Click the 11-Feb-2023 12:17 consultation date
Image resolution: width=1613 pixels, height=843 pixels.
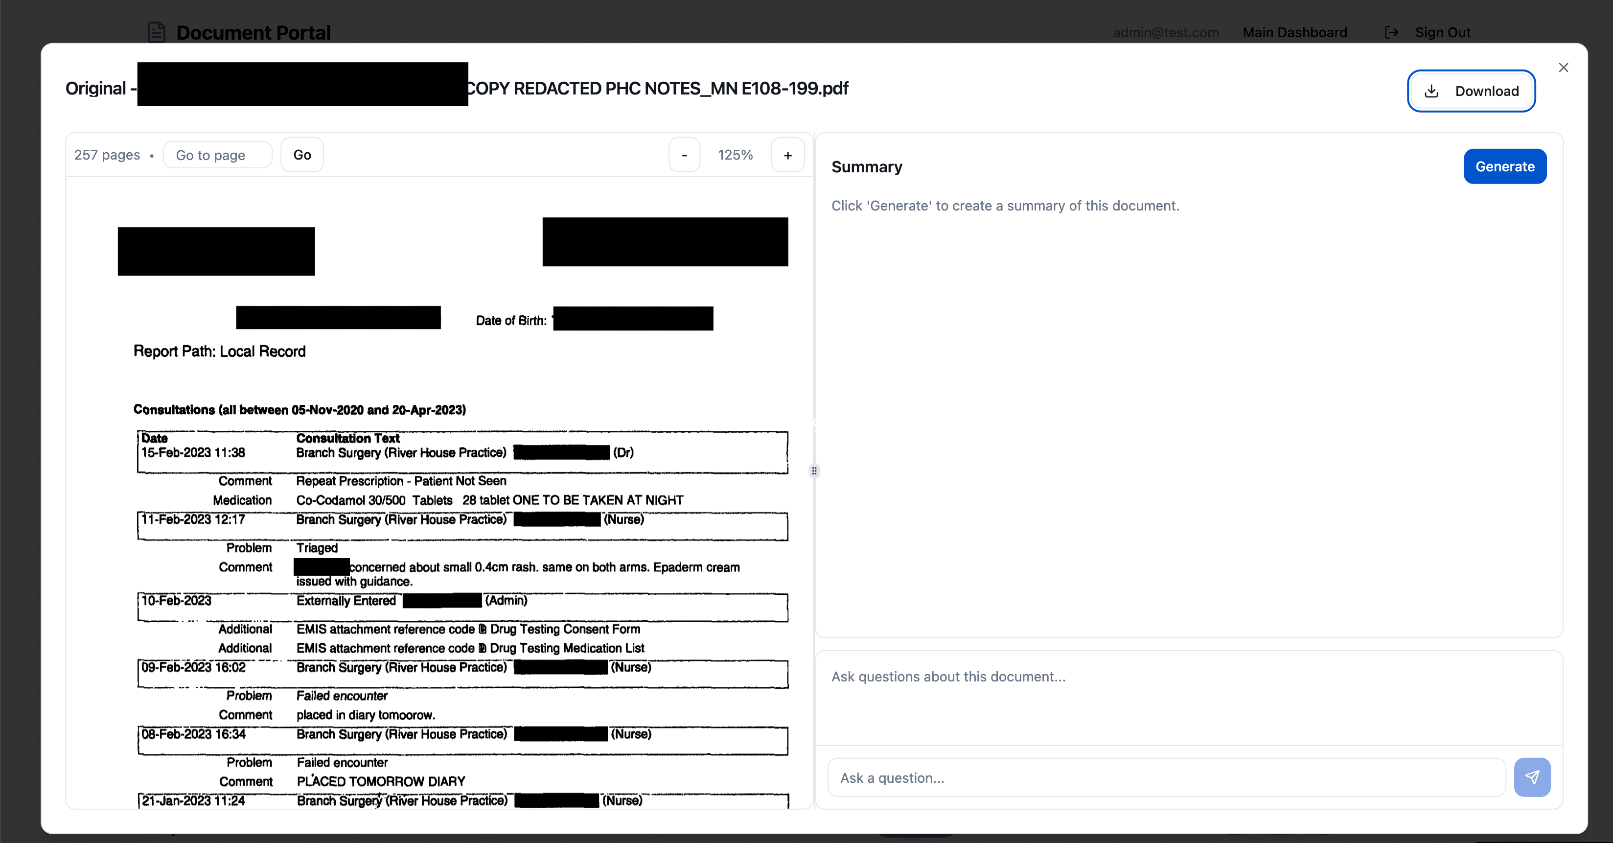pyautogui.click(x=193, y=520)
